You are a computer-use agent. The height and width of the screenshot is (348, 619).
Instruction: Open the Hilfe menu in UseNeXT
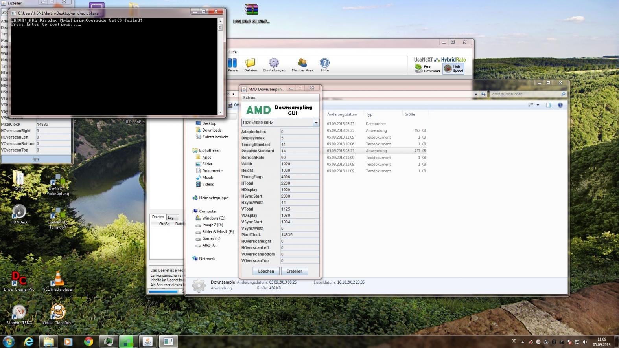click(x=233, y=52)
